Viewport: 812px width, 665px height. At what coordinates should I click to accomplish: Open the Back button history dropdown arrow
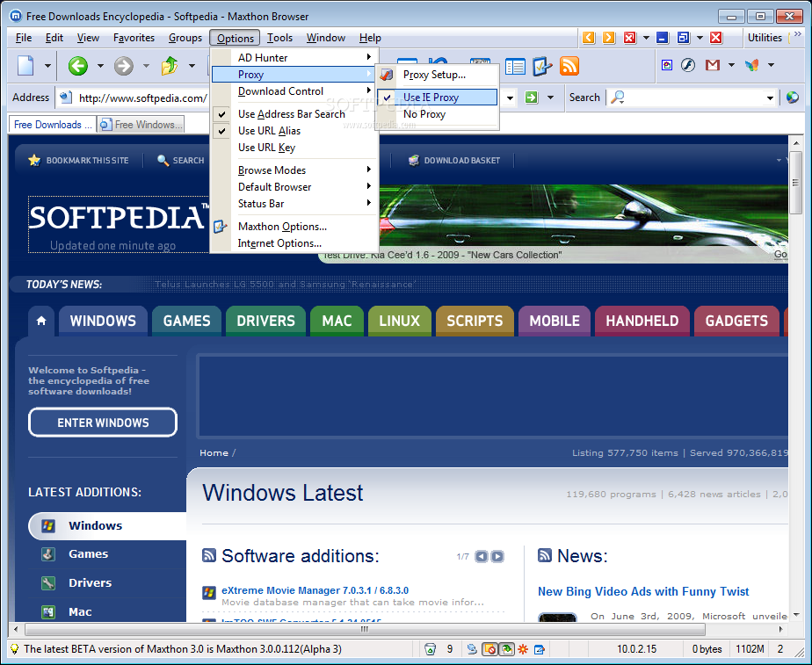(100, 66)
